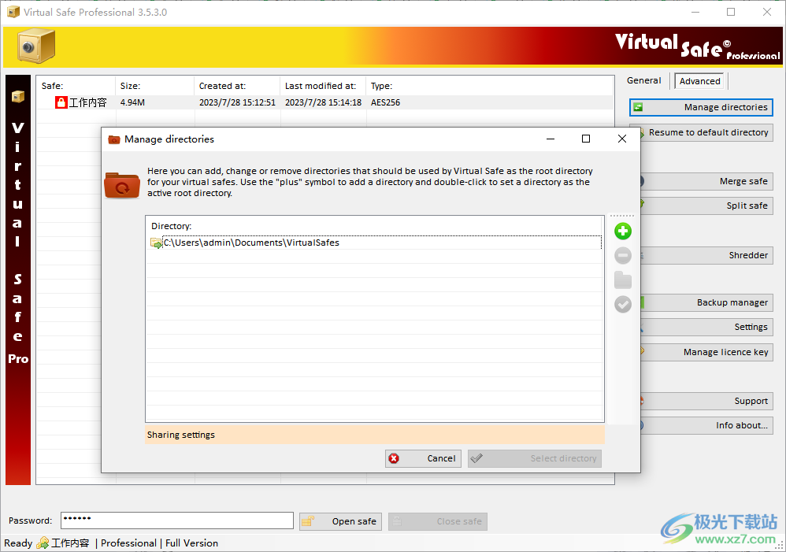Switch to the Advanced tab
This screenshot has height=552, width=786.
click(700, 81)
